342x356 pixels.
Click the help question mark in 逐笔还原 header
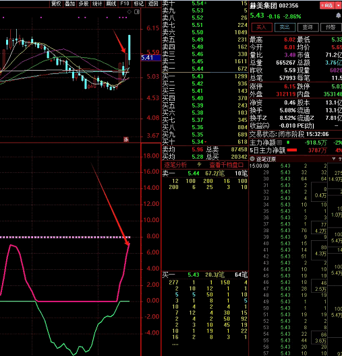(340, 159)
